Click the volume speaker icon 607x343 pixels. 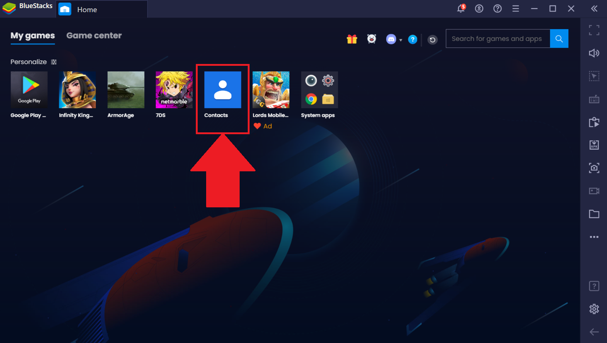[x=594, y=53]
